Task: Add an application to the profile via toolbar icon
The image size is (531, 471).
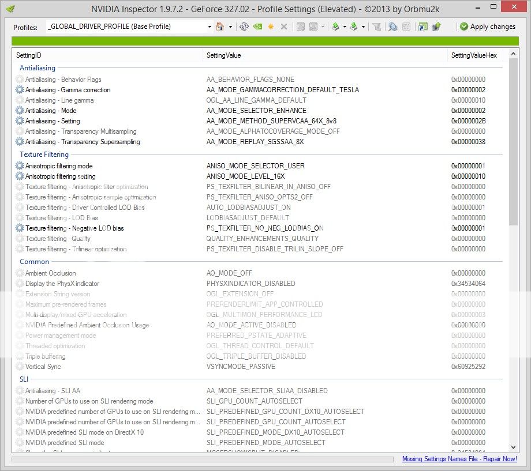Action: click(x=300, y=27)
